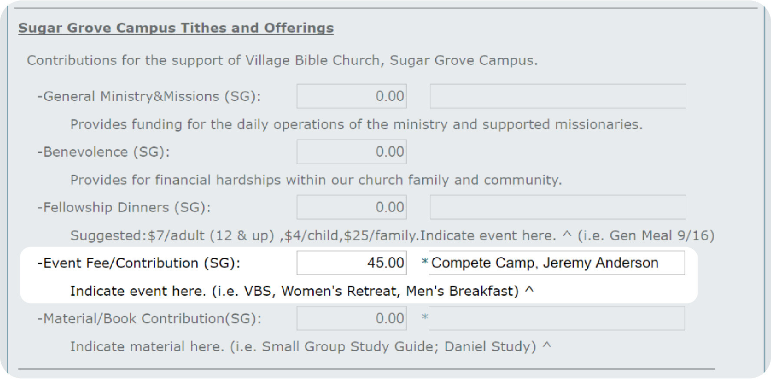Click the -Material/Book Contribution(SG) label
771x379 pixels.
(x=149, y=319)
